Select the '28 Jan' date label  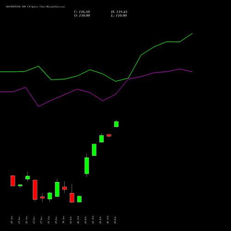[x=49, y=220]
